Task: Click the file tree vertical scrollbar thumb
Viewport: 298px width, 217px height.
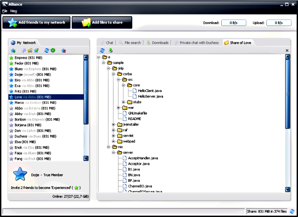Action: tap(288, 94)
